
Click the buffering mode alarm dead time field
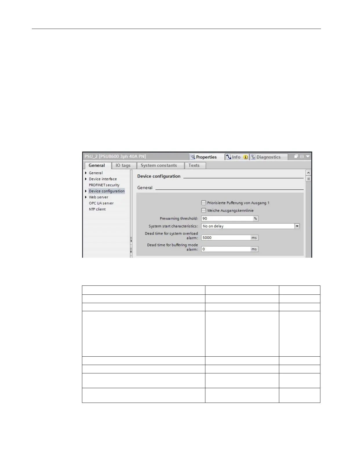[x=226, y=249]
